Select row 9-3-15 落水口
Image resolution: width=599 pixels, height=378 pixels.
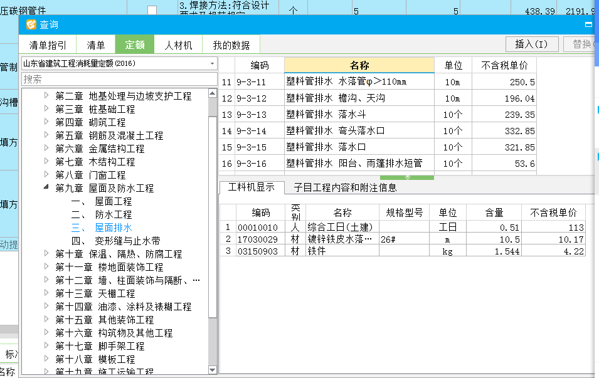(378, 147)
